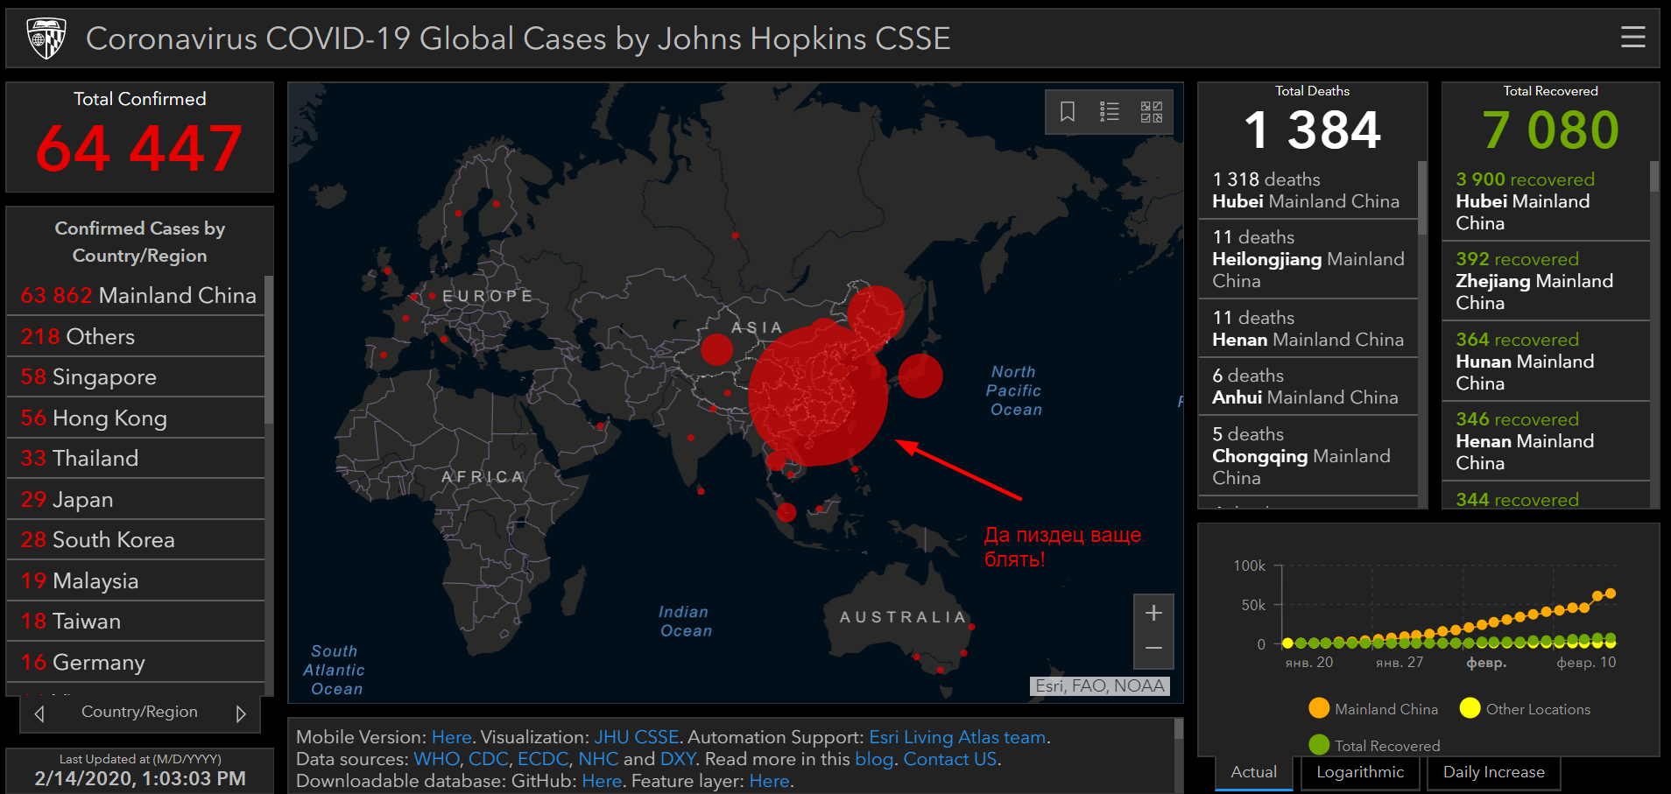The width and height of the screenshot is (1671, 794).
Task: Select the 58 Singapore row
Action: pyautogui.click(x=136, y=377)
